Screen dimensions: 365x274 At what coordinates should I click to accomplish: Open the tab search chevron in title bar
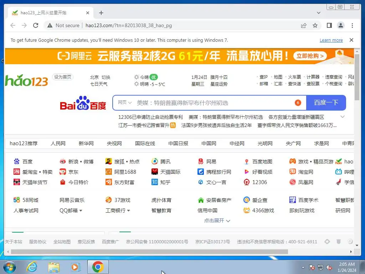318,13
